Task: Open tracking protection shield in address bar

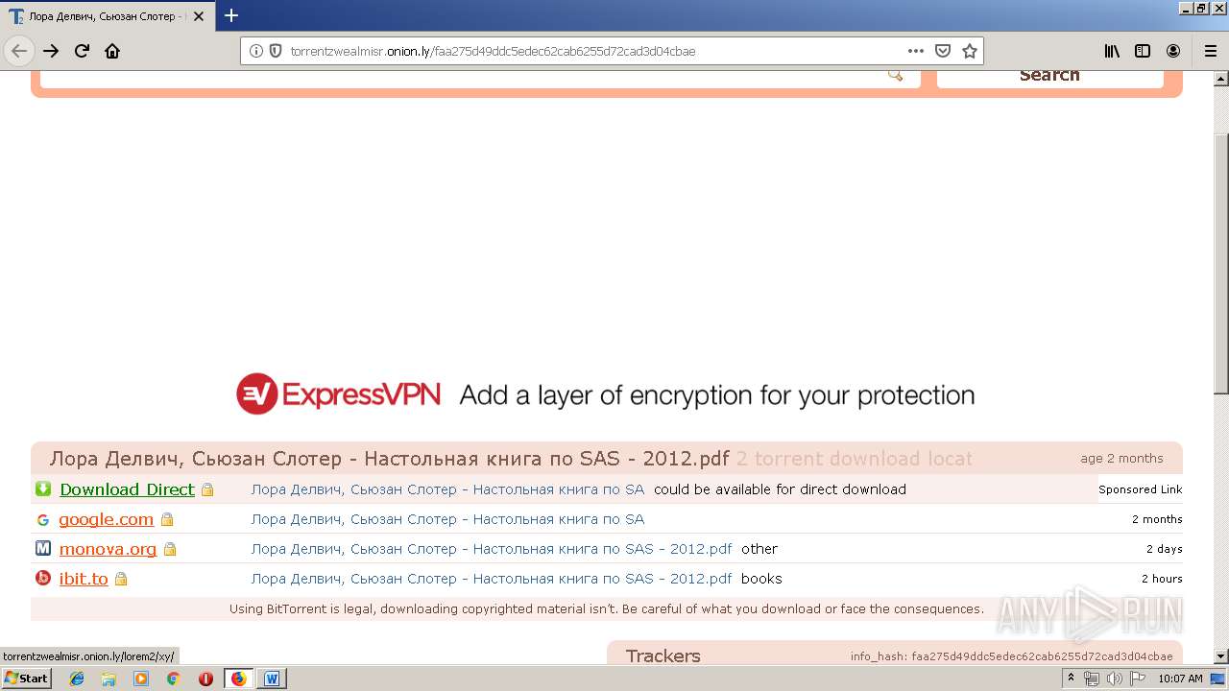Action: coord(276,51)
